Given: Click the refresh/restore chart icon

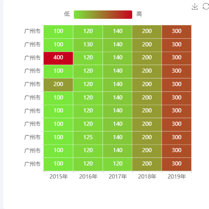Looking at the screenshot, I should point(206,7).
